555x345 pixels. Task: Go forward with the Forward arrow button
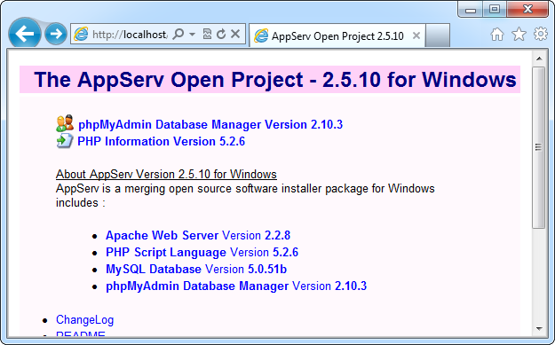coord(56,34)
